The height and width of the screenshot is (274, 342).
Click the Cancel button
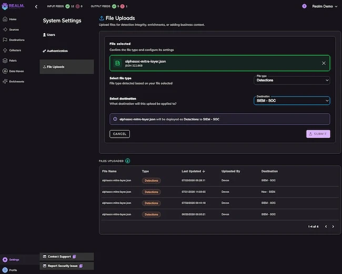coord(119,134)
